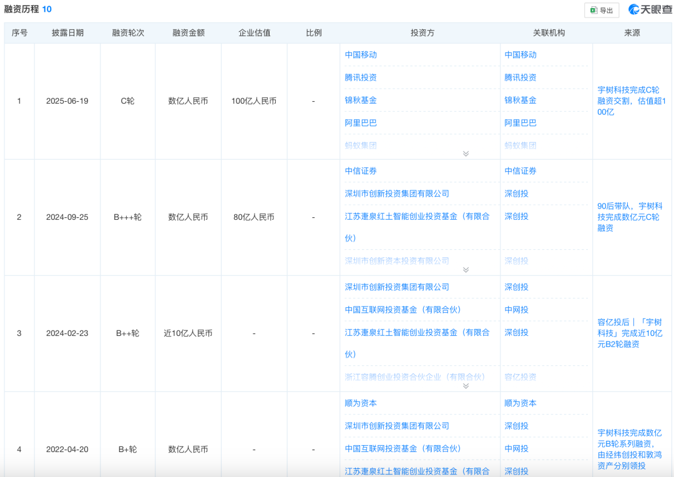Expand the investor list in the B+++轮 row
Viewport: 674px width, 477px height.
tap(466, 270)
